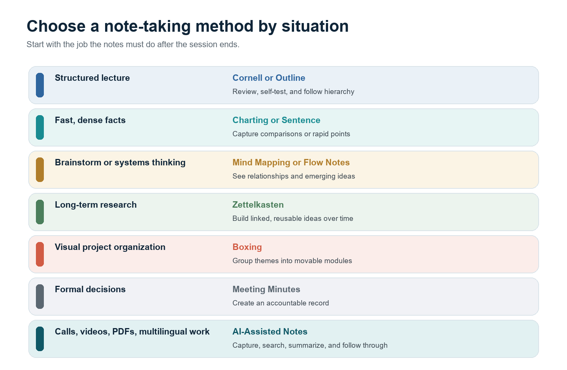
Task: Click 'Capture comparisons or rapid points' text
Action: [x=291, y=134]
